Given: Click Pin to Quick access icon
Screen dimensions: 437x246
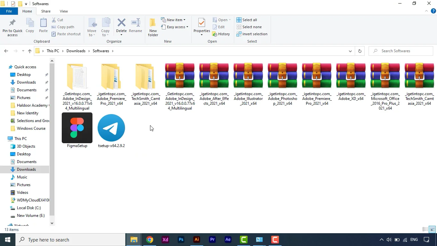Looking at the screenshot, I should coord(12,27).
